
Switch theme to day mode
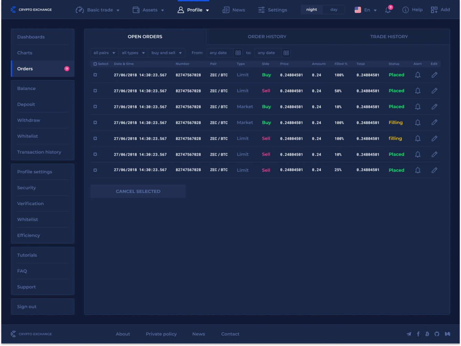(x=334, y=10)
